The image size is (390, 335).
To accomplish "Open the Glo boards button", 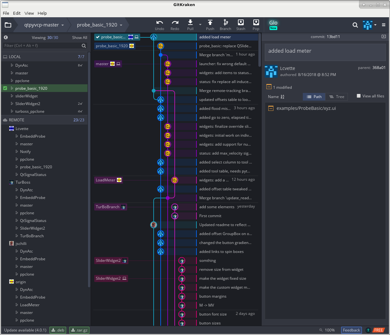I will 273,25.
